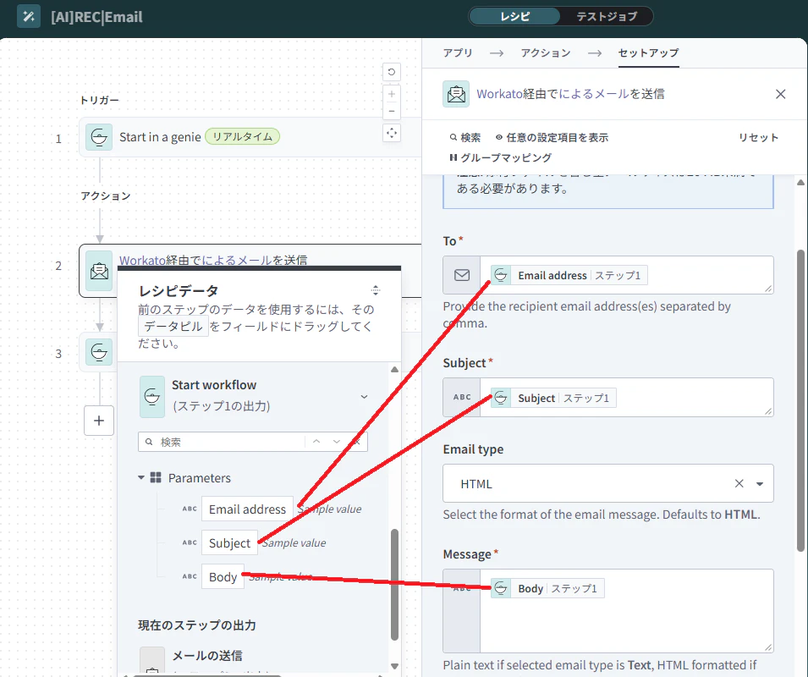
Task: Go to the アプリ setup step
Action: point(458,52)
